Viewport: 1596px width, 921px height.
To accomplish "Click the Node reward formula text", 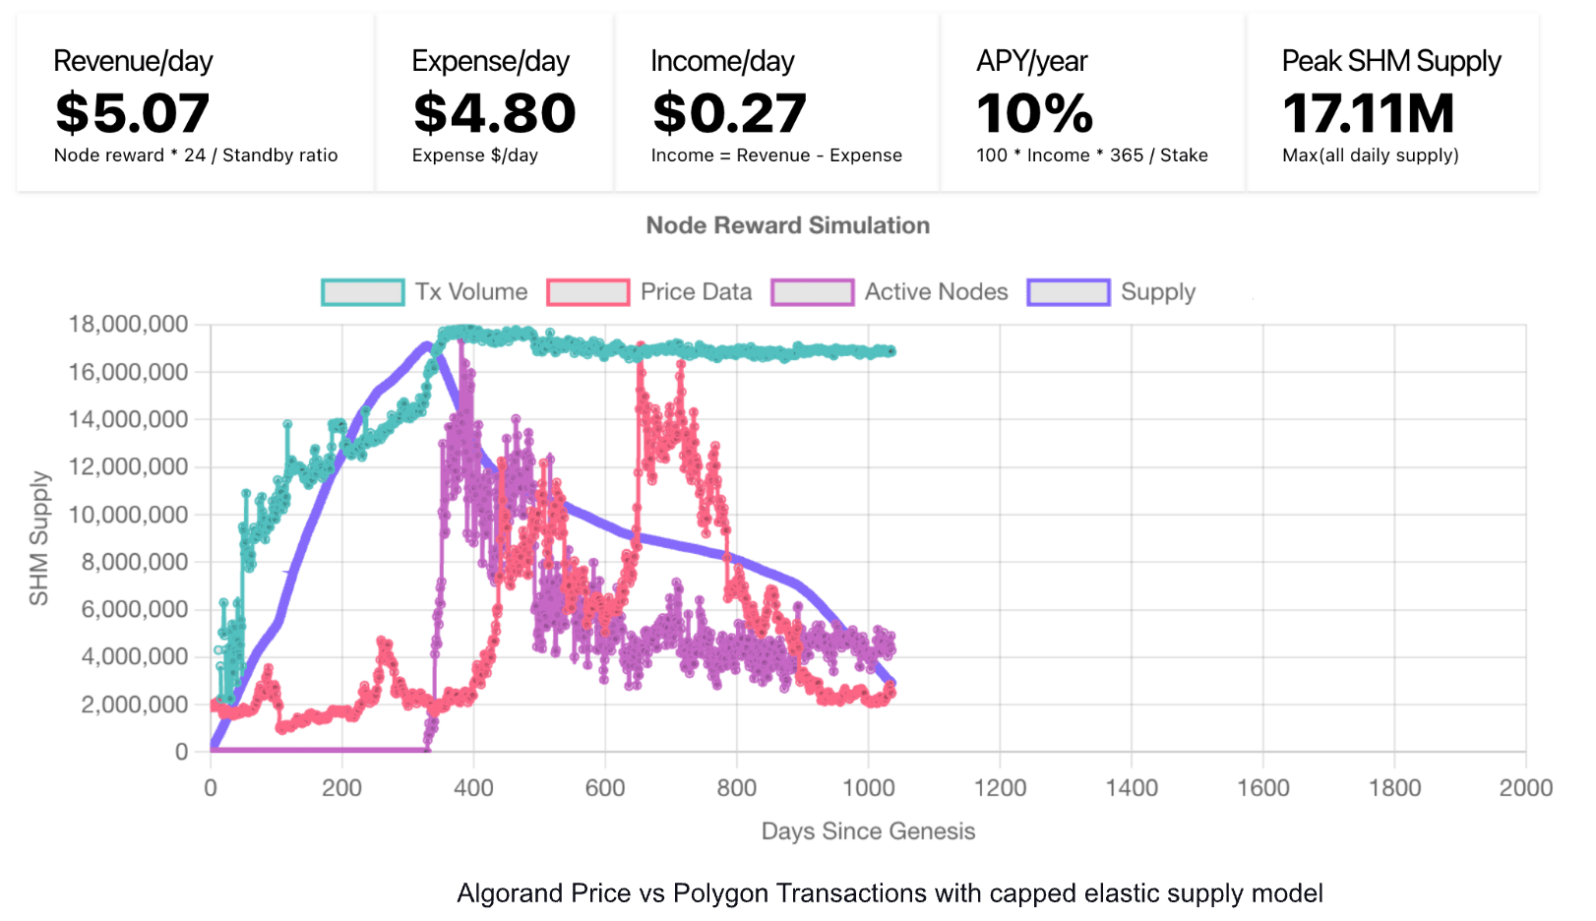I will coord(196,155).
